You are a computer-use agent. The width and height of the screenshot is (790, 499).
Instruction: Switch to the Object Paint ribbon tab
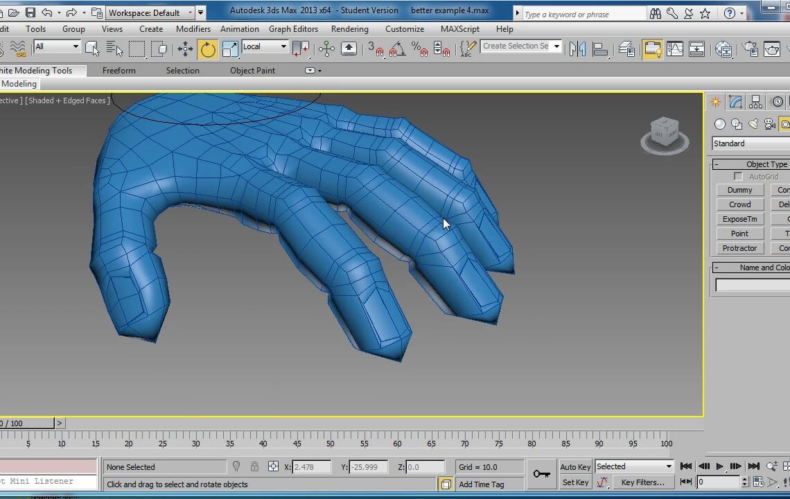point(252,70)
